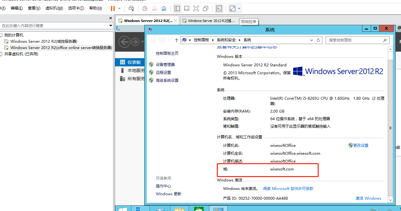Click 系统和安全 in the breadcrumb
Image resolution: width=401 pixels, height=211 pixels.
pos(226,40)
